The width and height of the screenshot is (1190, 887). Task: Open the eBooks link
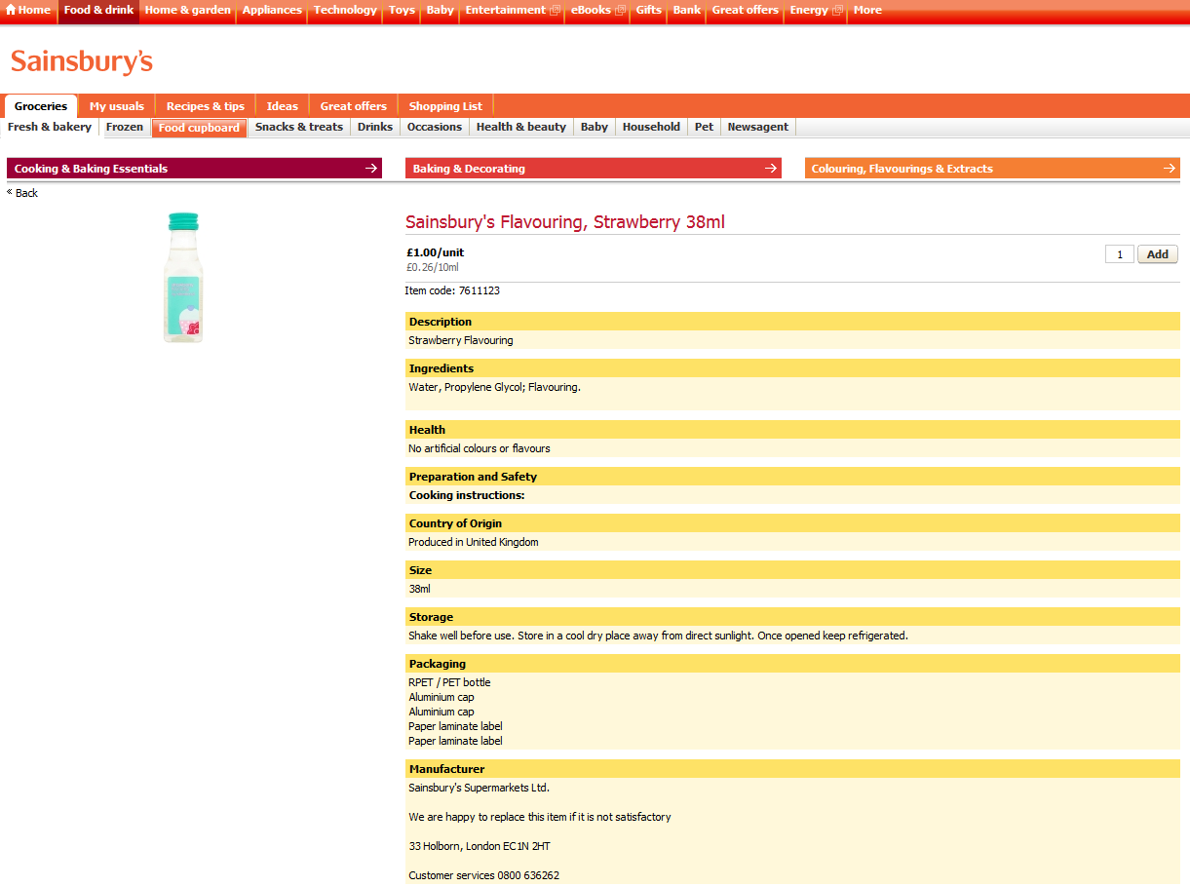coord(591,10)
